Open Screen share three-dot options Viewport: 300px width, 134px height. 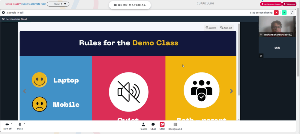[x=29, y=19]
